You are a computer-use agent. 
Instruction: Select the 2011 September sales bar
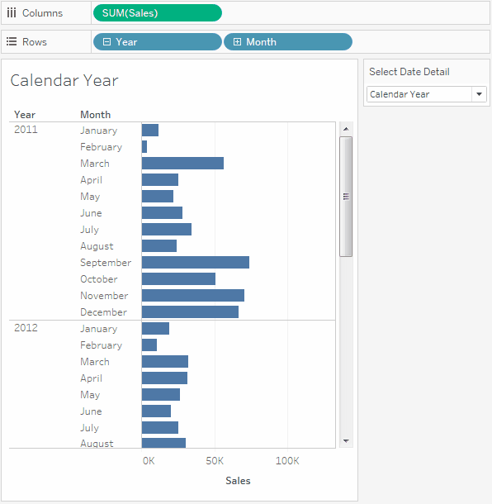point(196,262)
